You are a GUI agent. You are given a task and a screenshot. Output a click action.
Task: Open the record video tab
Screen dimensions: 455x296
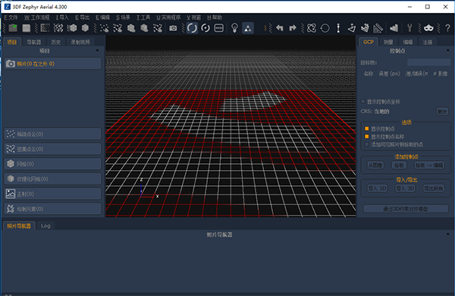(x=80, y=42)
